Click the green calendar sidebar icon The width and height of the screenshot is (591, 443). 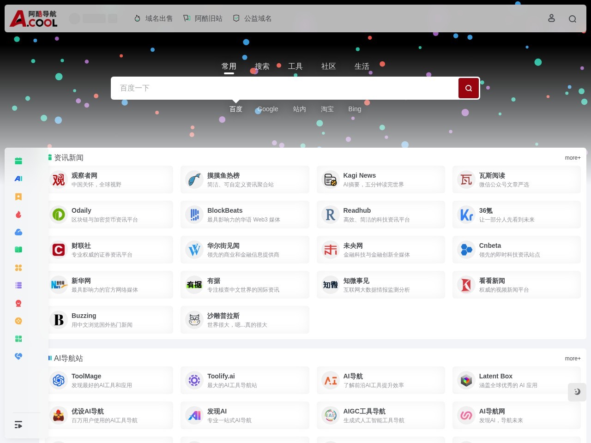tap(18, 161)
